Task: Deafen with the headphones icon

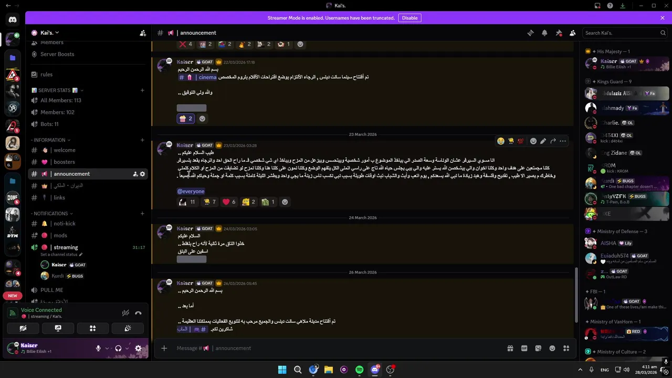Action: [118, 348]
